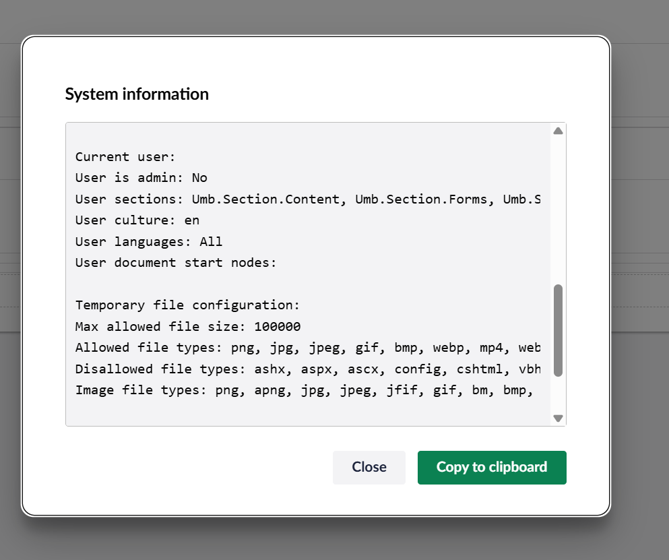Screen dimensions: 669x560
Task: Click the 'User culture: en' line
Action: coord(137,220)
